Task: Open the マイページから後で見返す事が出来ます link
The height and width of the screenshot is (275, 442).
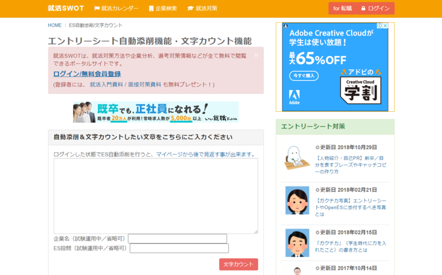Action: pos(206,154)
